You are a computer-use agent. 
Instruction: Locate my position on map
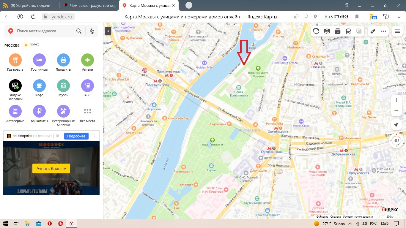(396, 125)
